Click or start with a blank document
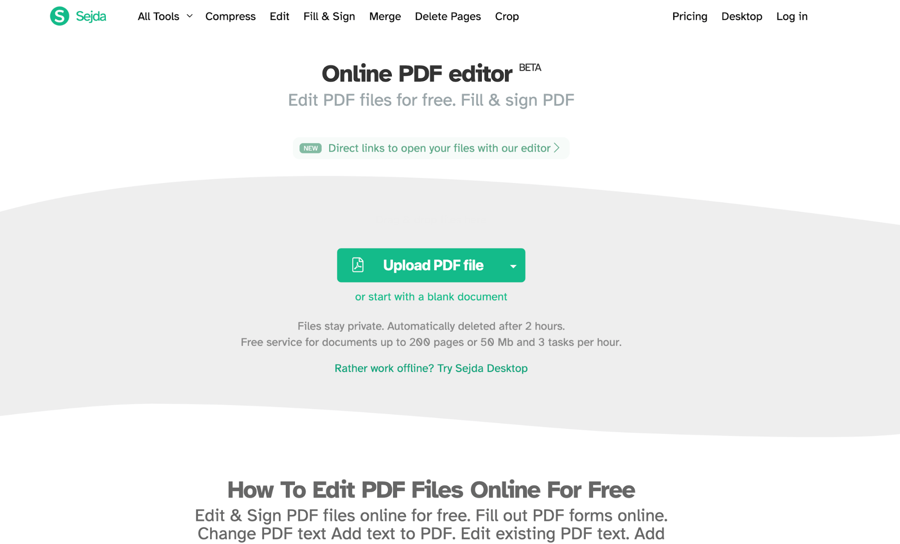Screen dimensions: 900x544 point(431,296)
